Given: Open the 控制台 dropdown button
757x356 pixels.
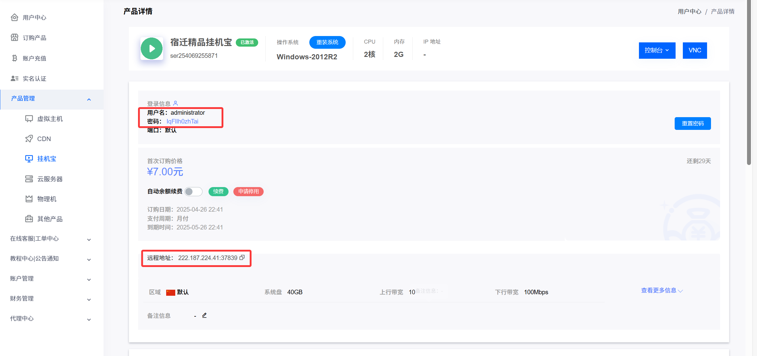Looking at the screenshot, I should [x=657, y=50].
